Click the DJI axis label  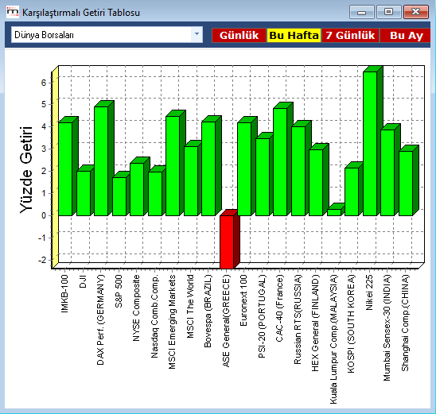click(x=83, y=281)
